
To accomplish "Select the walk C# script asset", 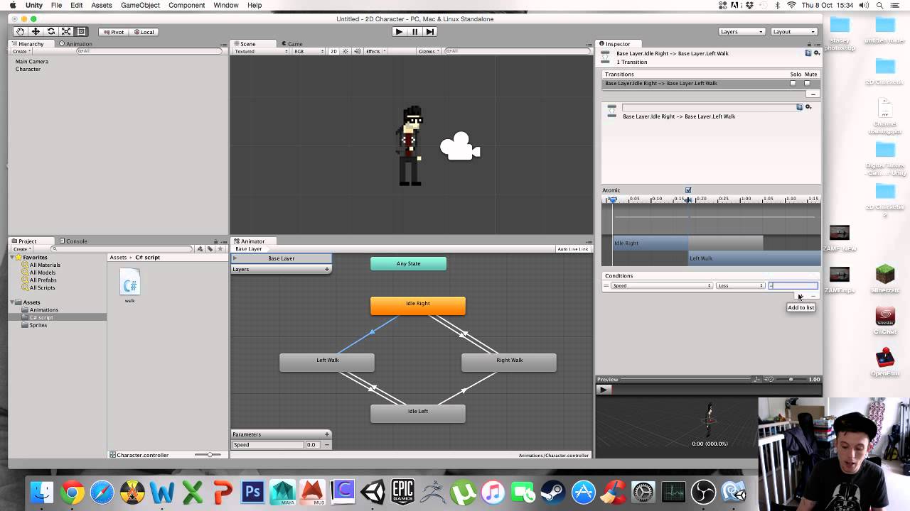I will tap(130, 286).
